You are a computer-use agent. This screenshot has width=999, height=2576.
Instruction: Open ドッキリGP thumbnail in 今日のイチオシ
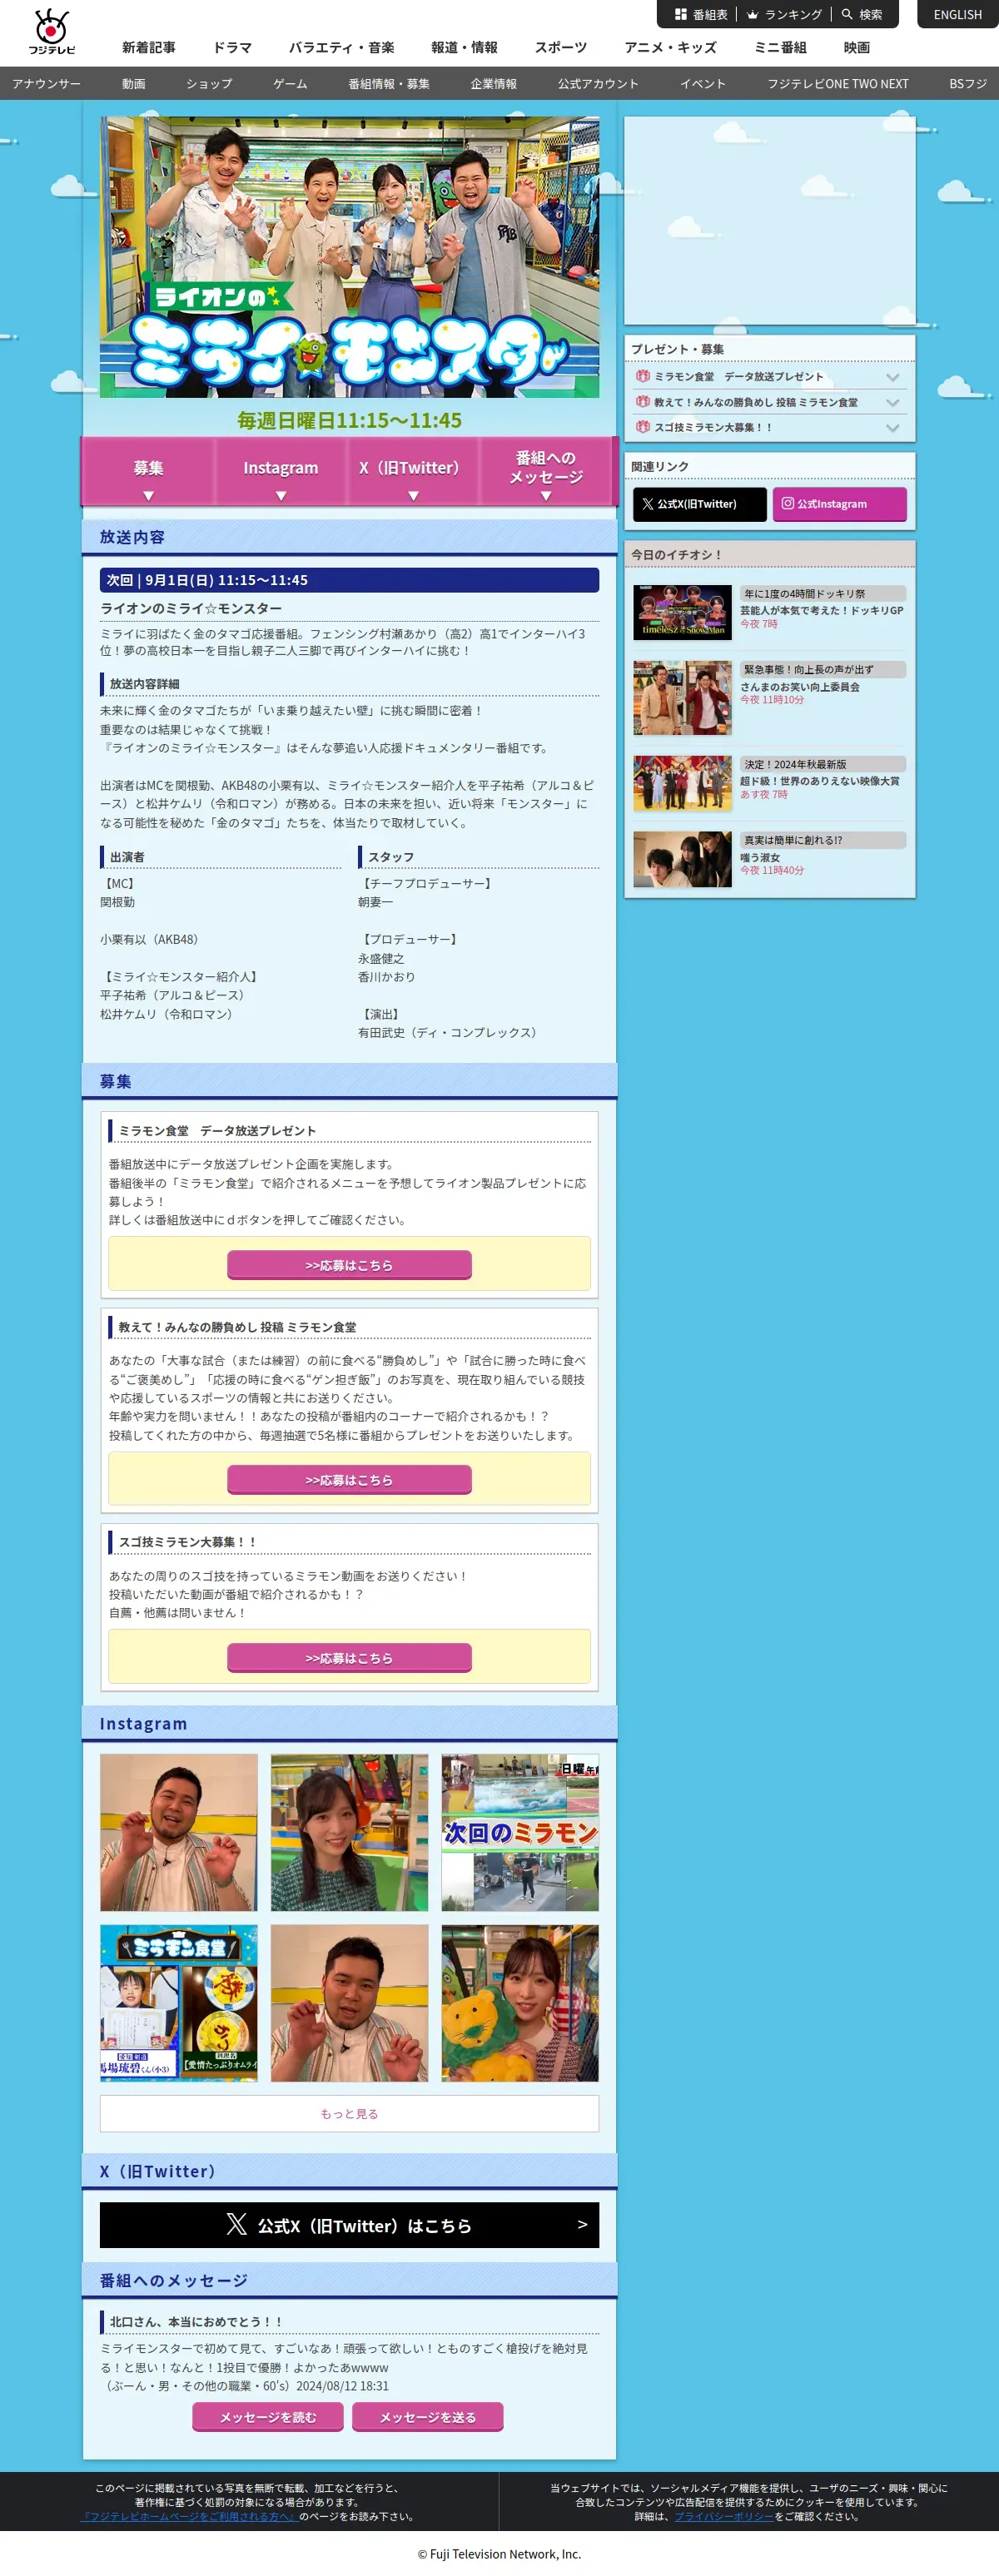point(682,612)
